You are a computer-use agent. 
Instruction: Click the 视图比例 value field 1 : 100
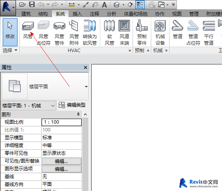(61, 122)
